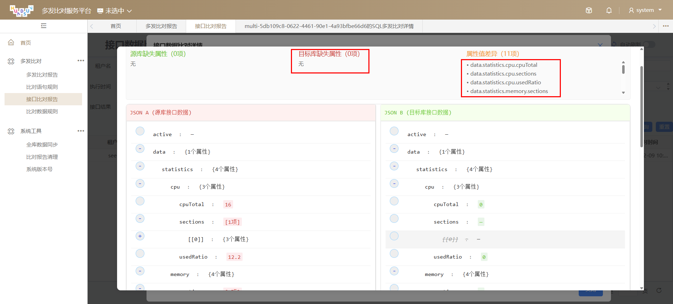Open the more options dots beside 系统工具
673x304 pixels.
click(x=81, y=131)
